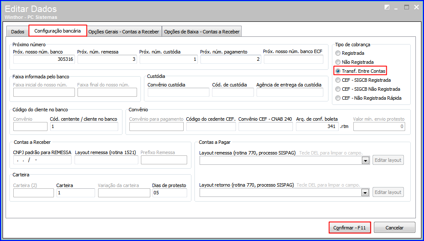Click the Próx. nosso núm. banco field
Screen dimensions: 424x241
pyautogui.click(x=44, y=59)
